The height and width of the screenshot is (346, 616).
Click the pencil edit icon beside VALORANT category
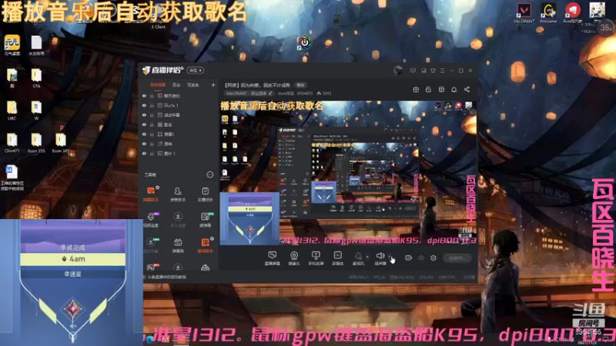click(x=270, y=93)
